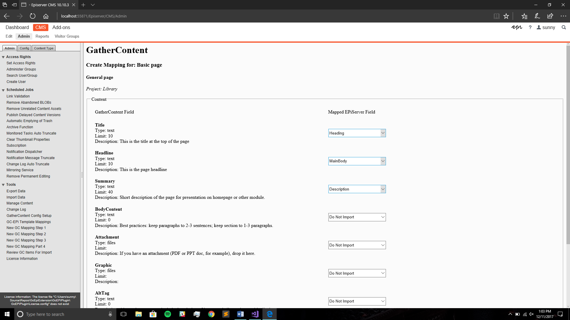Click the Episerver search magnifier
The image size is (570, 320).
click(x=564, y=27)
